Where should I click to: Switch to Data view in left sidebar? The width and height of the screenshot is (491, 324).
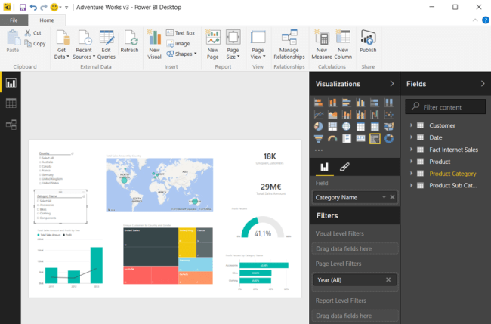11,103
